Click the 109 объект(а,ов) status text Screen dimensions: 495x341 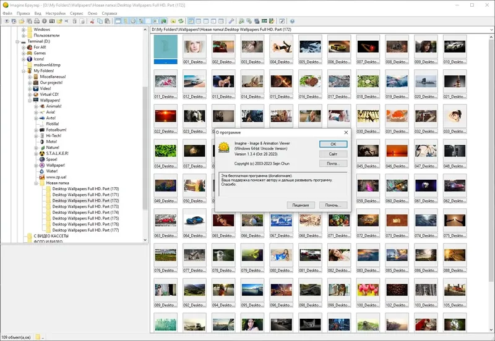[16, 337]
